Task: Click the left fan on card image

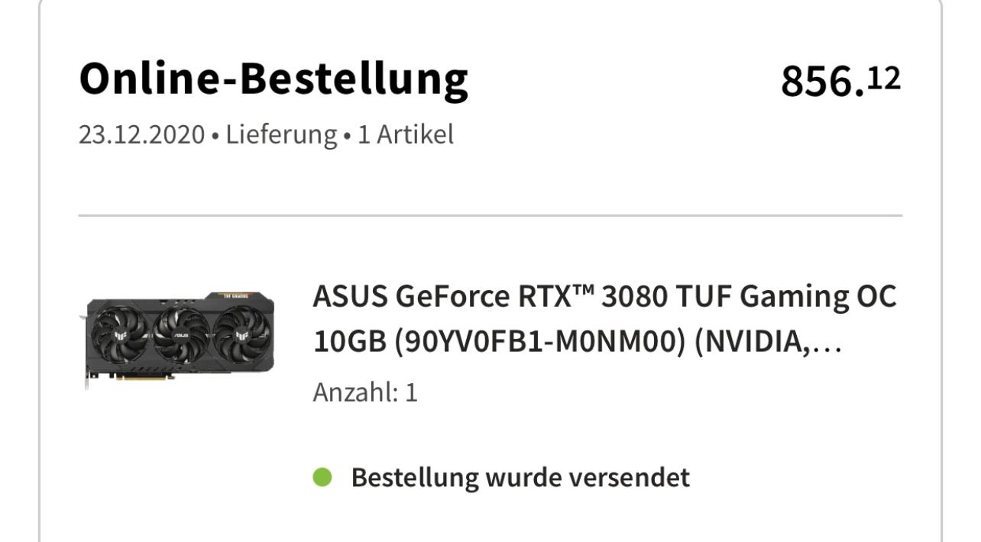Action: coord(122,334)
